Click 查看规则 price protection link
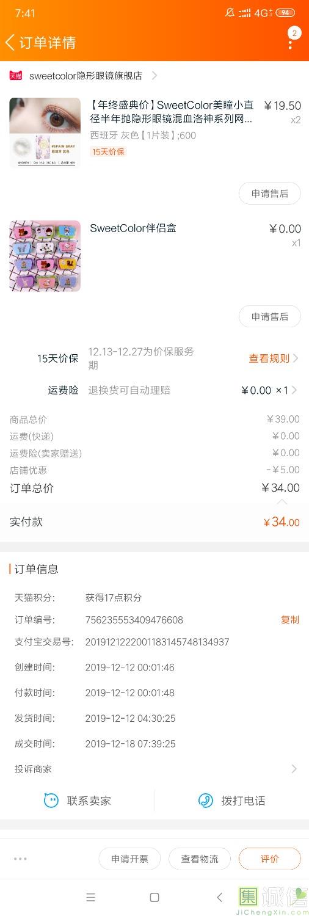The width and height of the screenshot is (309, 916). [269, 358]
